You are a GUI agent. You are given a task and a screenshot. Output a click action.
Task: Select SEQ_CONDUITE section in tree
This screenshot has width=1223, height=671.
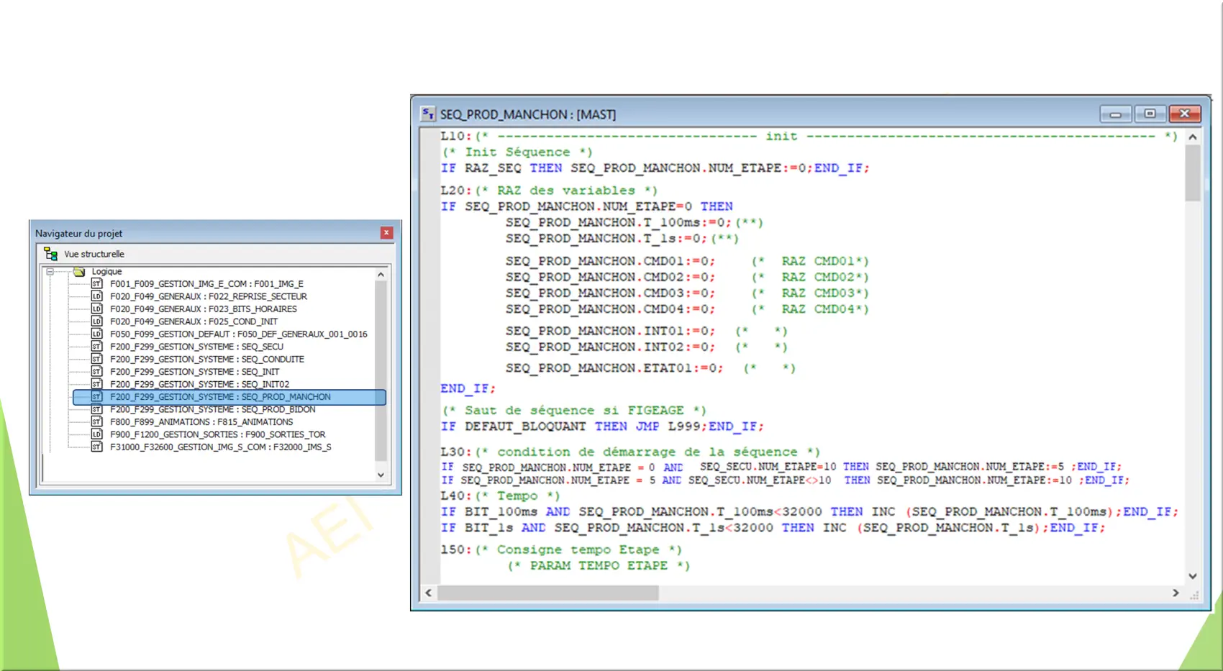click(207, 360)
